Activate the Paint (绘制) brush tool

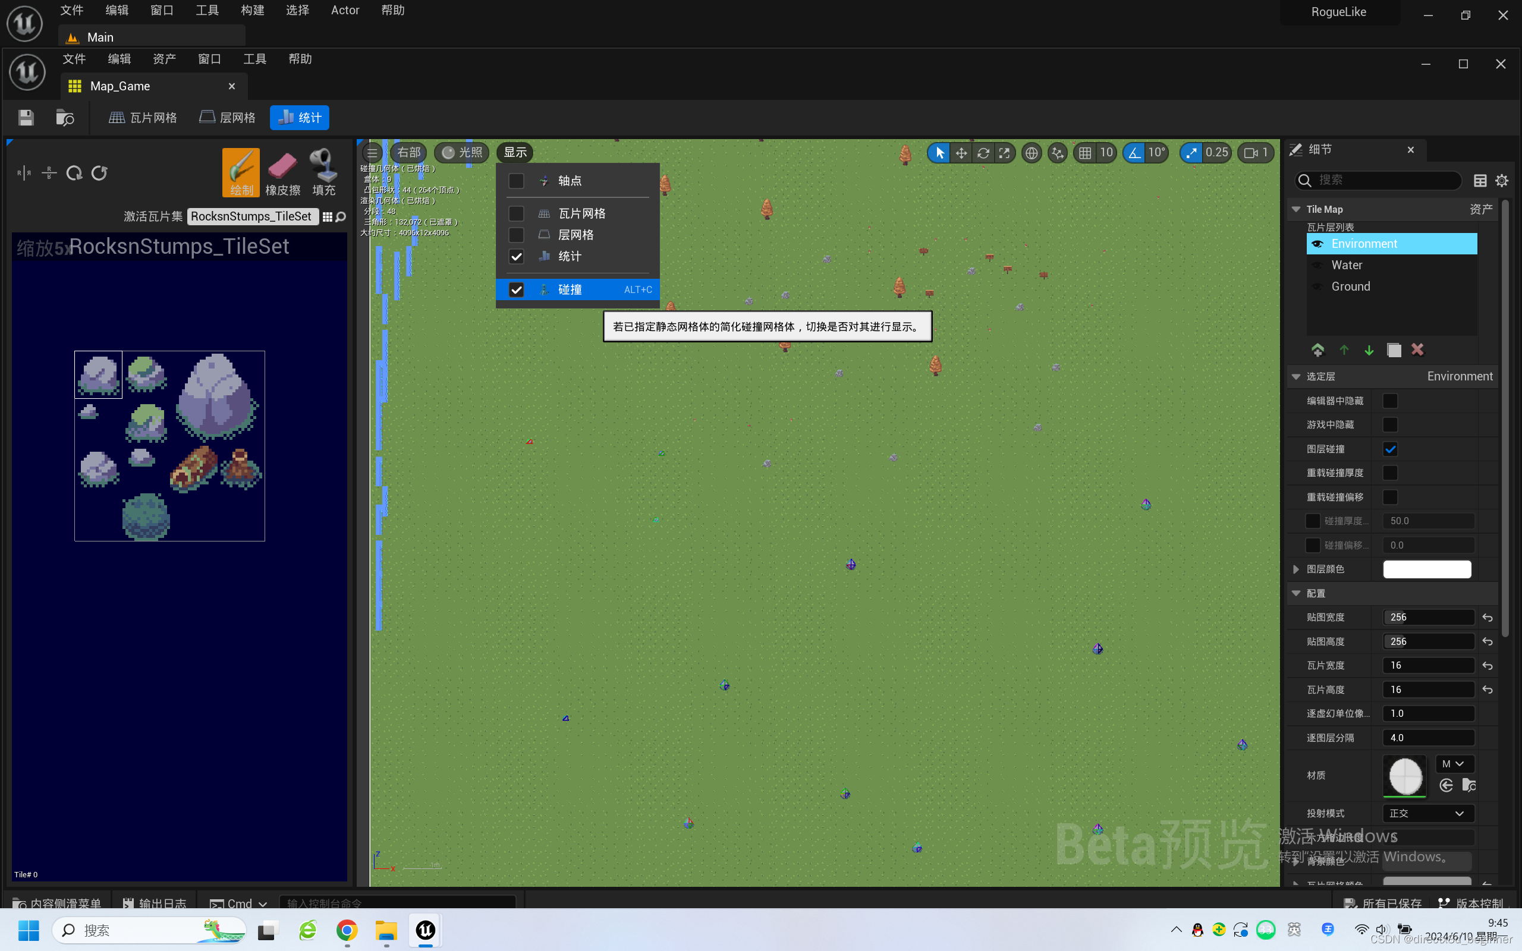241,172
